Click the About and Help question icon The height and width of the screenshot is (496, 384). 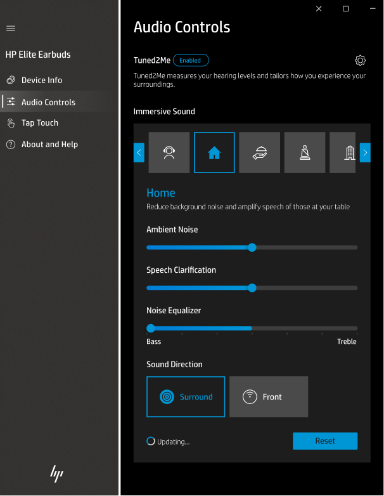(x=11, y=145)
